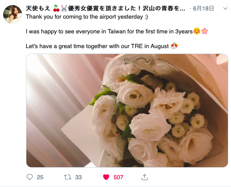Click the confetti ball emoji after August

(174, 46)
